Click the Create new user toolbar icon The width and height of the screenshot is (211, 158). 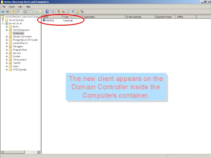(58, 12)
